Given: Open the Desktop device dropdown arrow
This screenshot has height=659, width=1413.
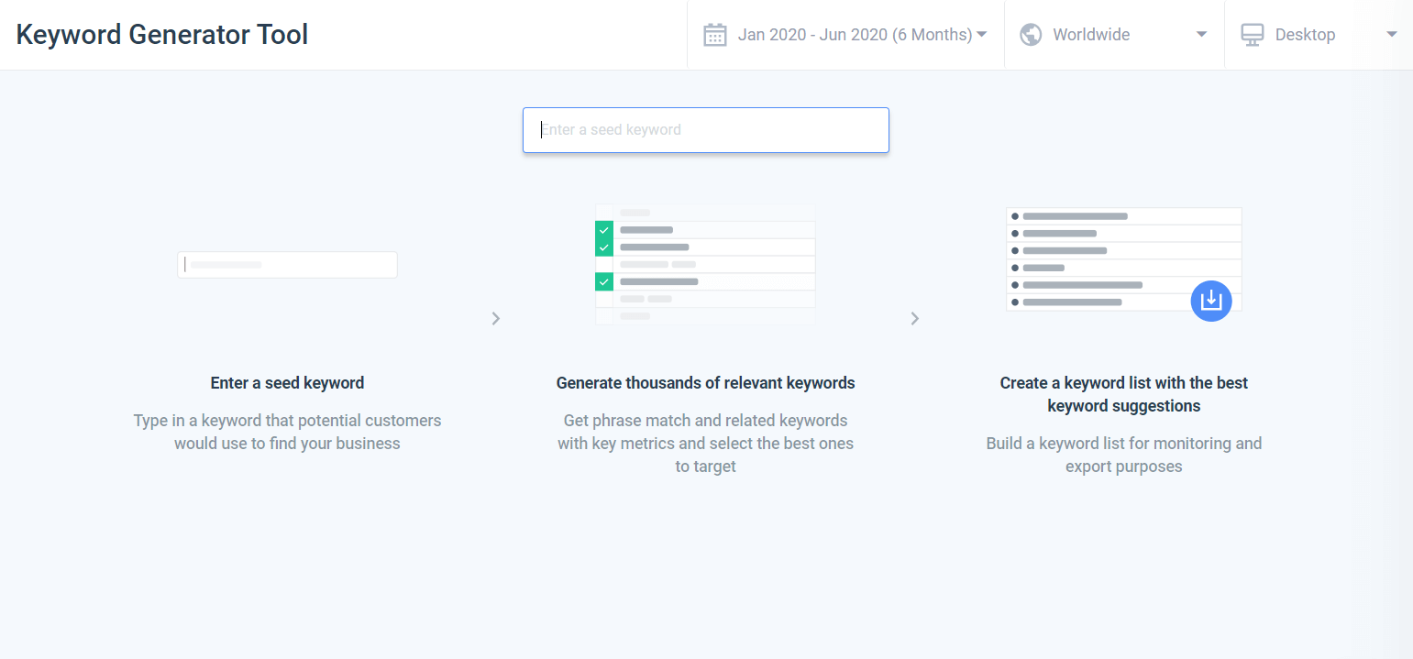Looking at the screenshot, I should [1391, 35].
